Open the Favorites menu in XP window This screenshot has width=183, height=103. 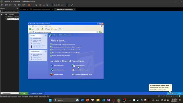[x=41, y=26]
